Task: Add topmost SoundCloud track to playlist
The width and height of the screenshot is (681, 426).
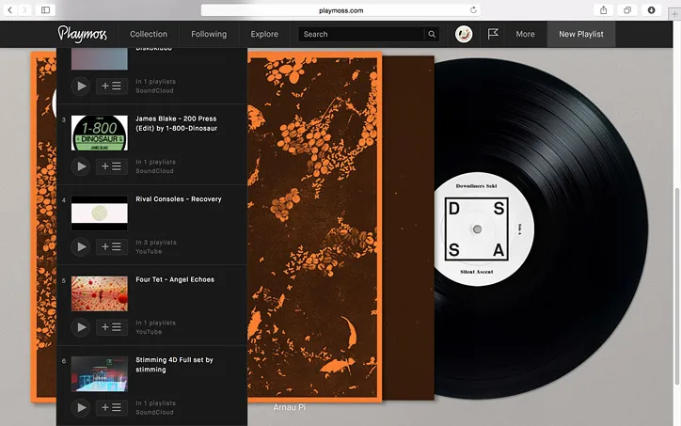Action: [x=112, y=86]
